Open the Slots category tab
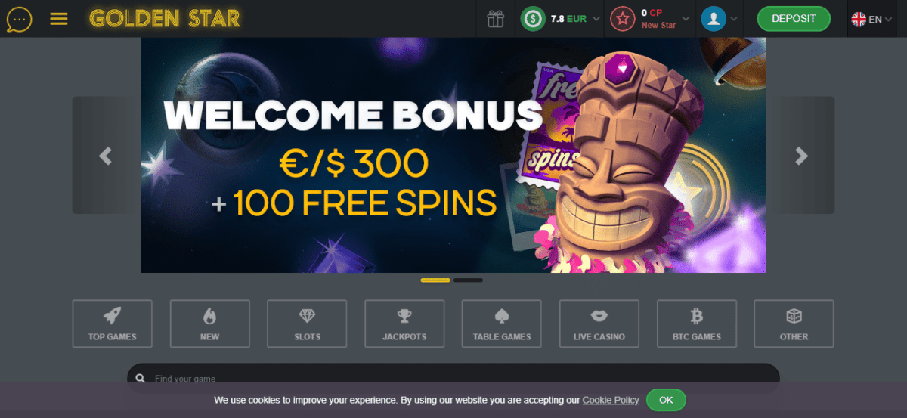Screen dimensions: 907x418 click(307, 324)
